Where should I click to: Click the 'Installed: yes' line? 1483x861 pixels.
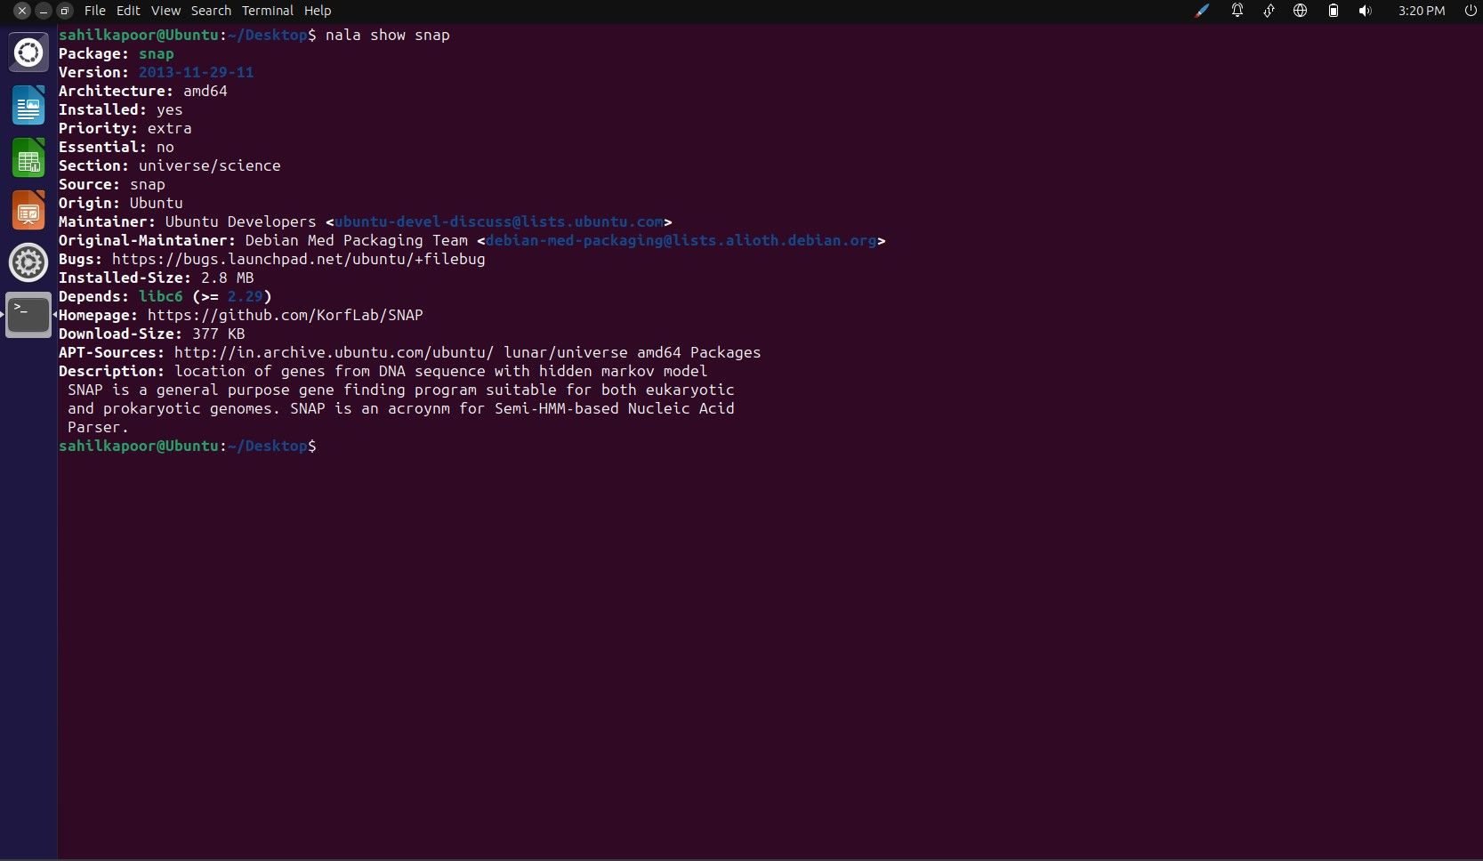[121, 109]
